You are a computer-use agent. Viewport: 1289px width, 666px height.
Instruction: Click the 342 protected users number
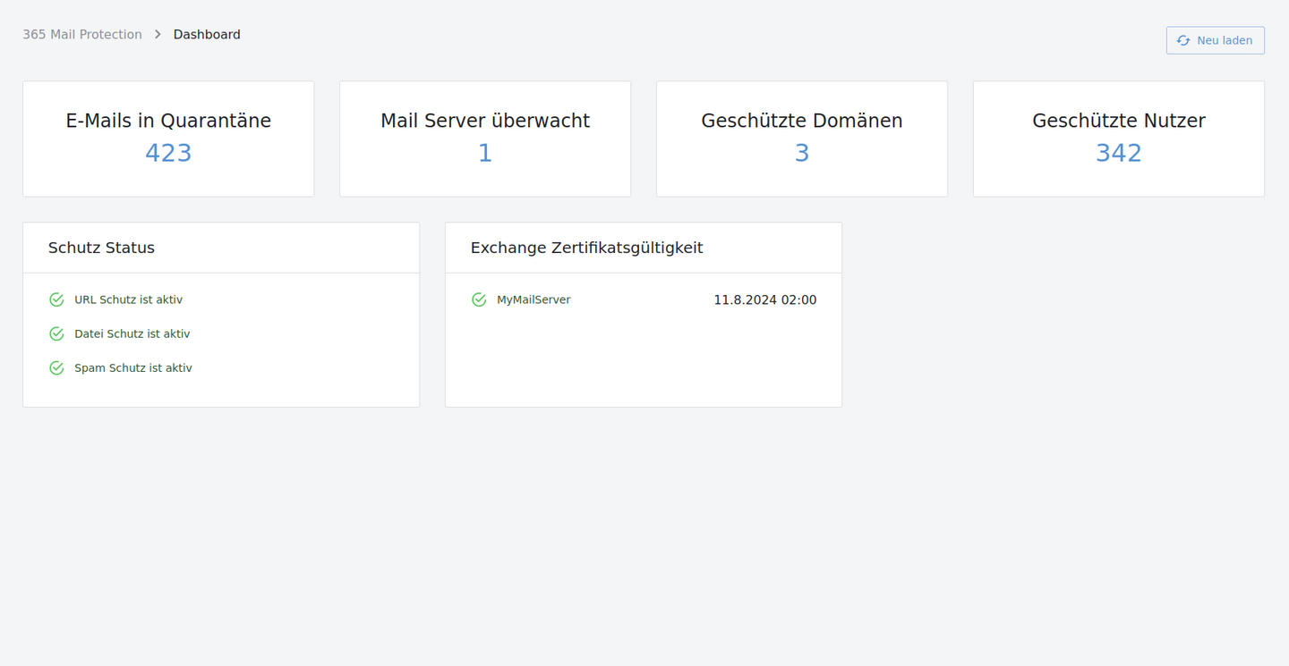(x=1118, y=153)
